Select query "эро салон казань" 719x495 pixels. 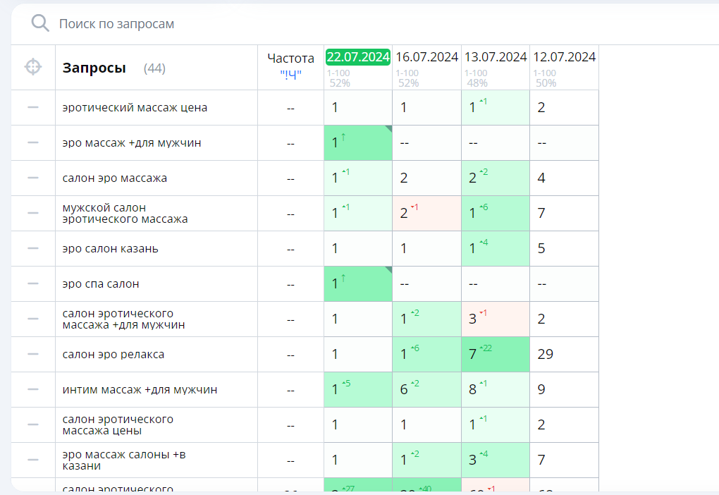pyautogui.click(x=110, y=249)
